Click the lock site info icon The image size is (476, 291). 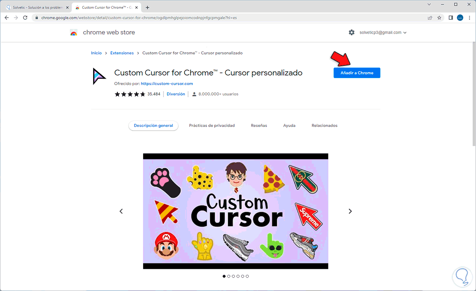point(36,18)
